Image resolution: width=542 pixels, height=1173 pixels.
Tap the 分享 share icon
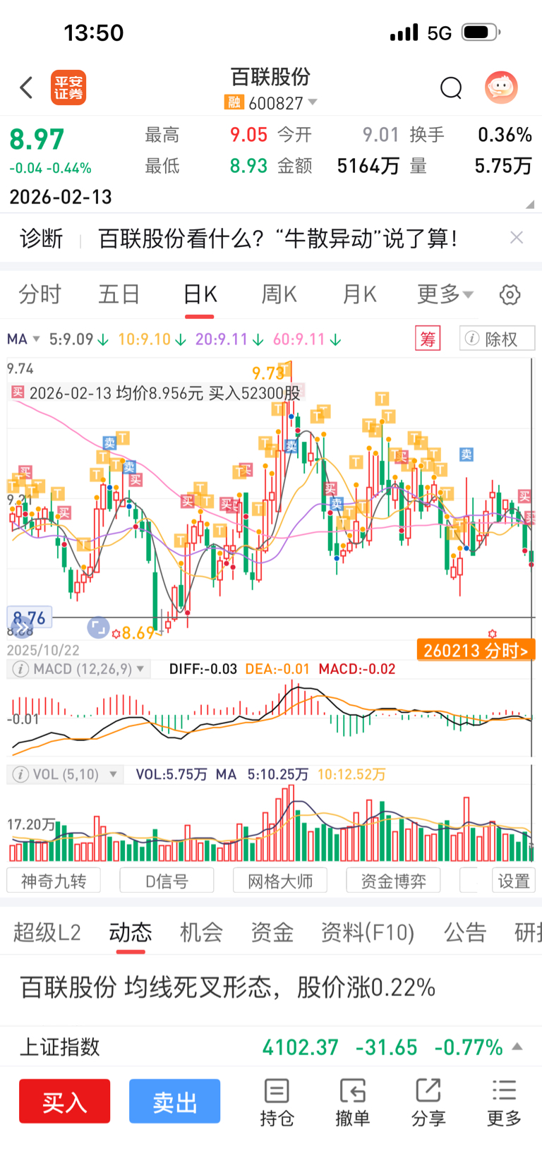coord(428,1102)
